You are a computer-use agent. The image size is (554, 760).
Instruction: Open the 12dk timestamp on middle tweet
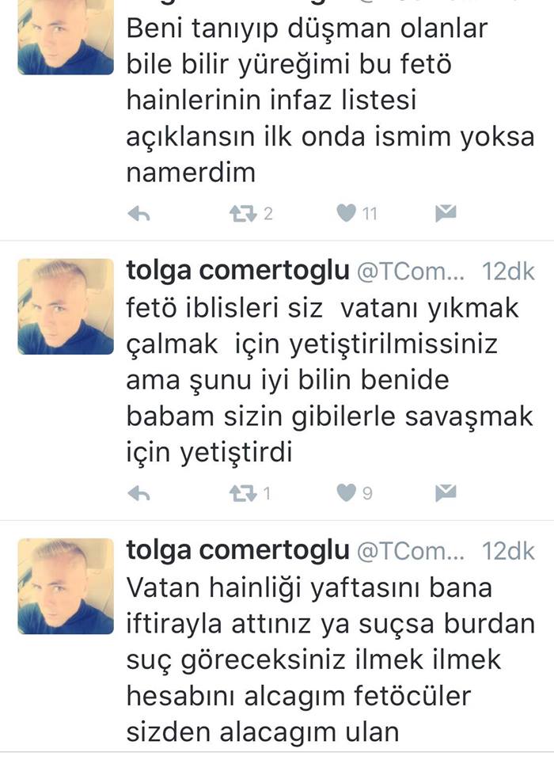[x=508, y=272]
